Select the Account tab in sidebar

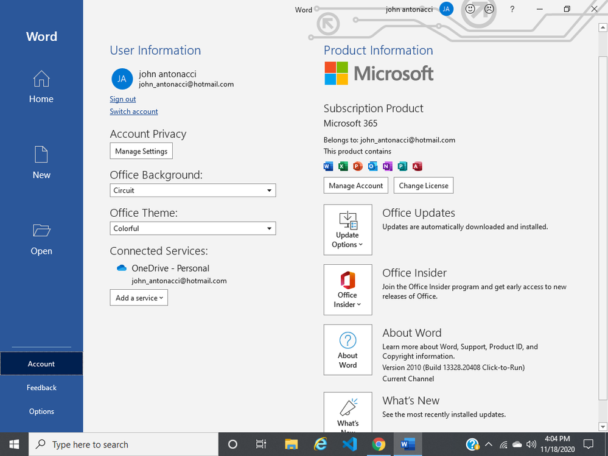pyautogui.click(x=41, y=363)
